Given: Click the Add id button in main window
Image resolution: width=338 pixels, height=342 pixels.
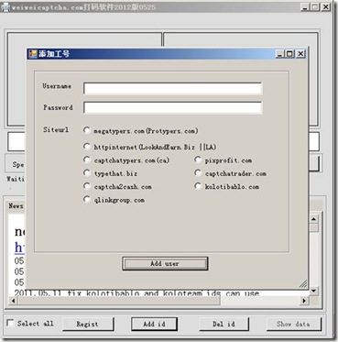Looking at the screenshot, I should pos(154,324).
